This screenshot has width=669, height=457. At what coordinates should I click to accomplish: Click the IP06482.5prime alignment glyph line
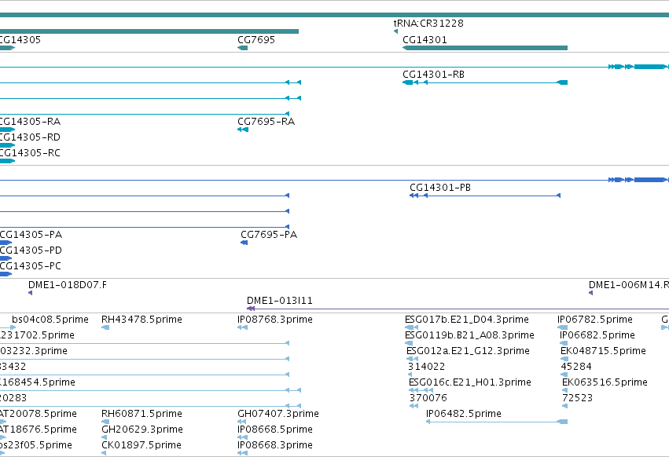coord(497,422)
